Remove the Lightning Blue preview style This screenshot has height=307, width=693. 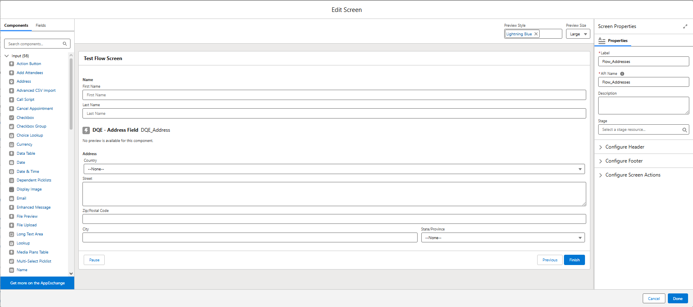pyautogui.click(x=536, y=34)
